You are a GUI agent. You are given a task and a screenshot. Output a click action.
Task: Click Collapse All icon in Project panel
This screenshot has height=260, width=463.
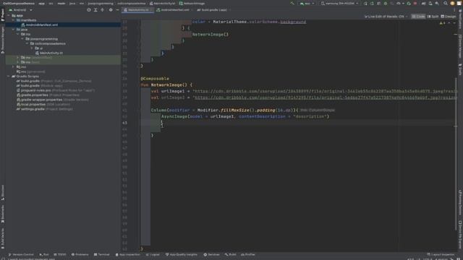102,10
